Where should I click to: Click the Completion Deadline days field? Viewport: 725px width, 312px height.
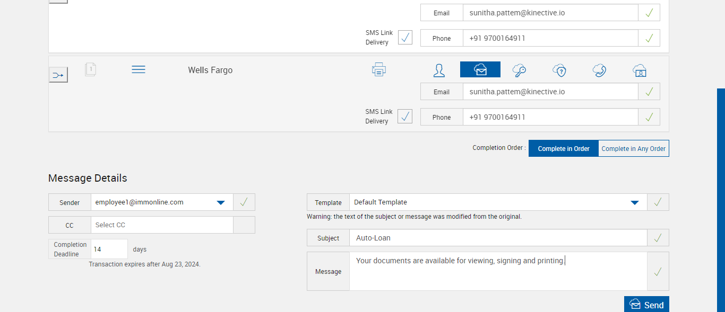click(x=109, y=249)
